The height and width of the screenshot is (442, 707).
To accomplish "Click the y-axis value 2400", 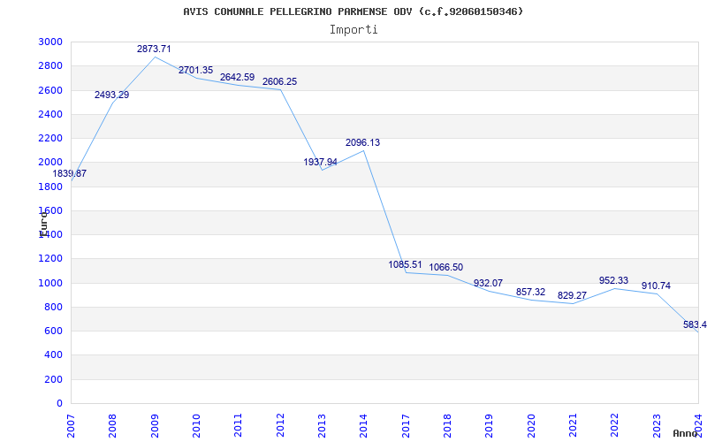I will [x=51, y=114].
